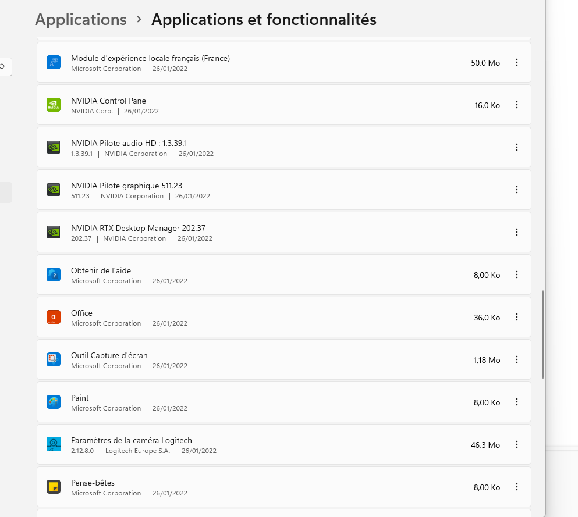Open three-dot menu for NVIDIA Pilote graphique
This screenshot has width=578, height=517.
tap(517, 190)
